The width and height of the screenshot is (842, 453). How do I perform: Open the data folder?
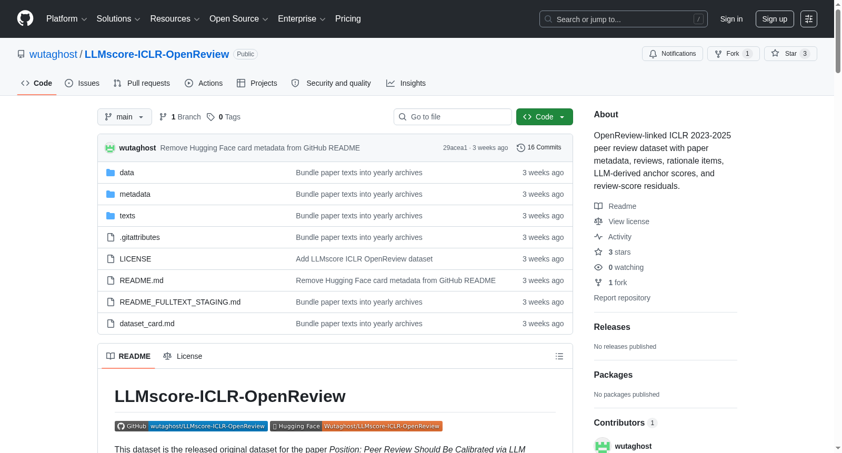click(x=127, y=173)
